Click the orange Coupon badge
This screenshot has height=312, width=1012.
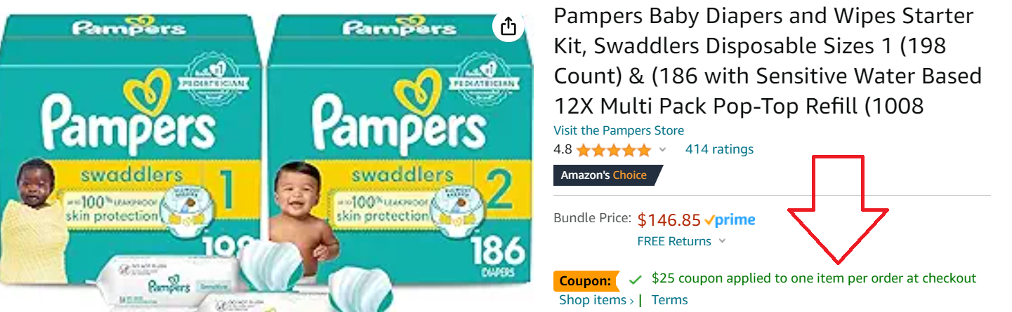(586, 280)
